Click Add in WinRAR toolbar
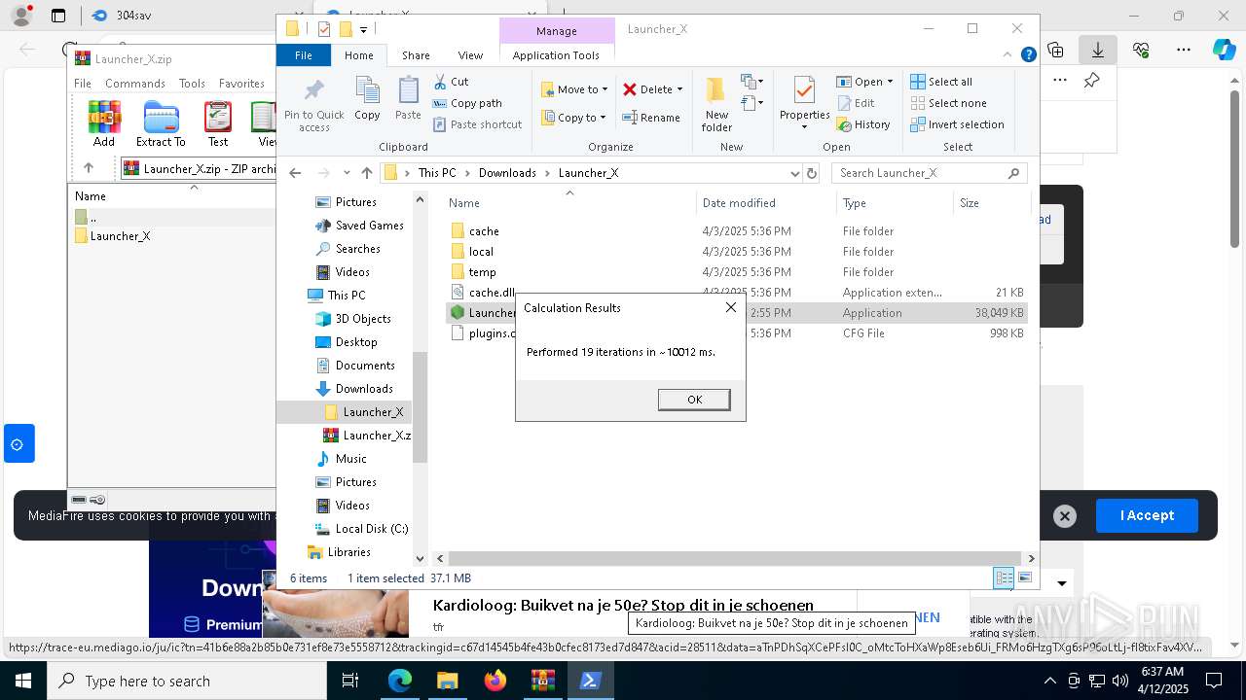The image size is (1246, 700). pyautogui.click(x=104, y=123)
